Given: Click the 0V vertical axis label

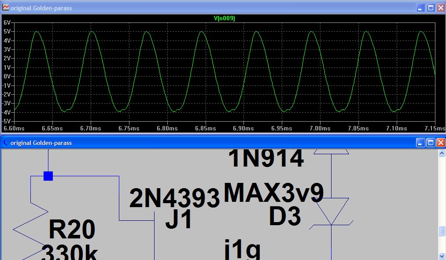Looking at the screenshot, I should tap(7, 76).
